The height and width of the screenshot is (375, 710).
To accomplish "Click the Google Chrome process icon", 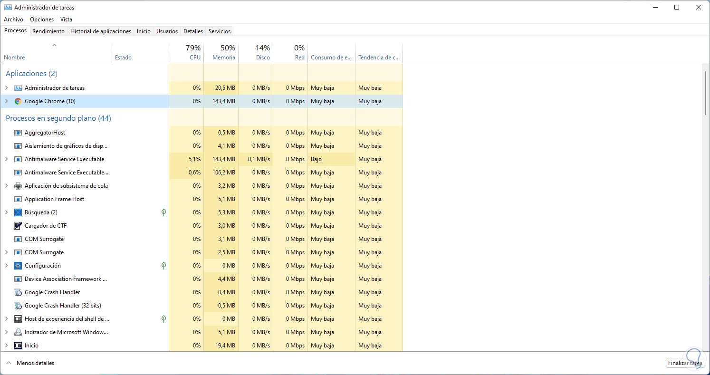I will click(x=18, y=101).
